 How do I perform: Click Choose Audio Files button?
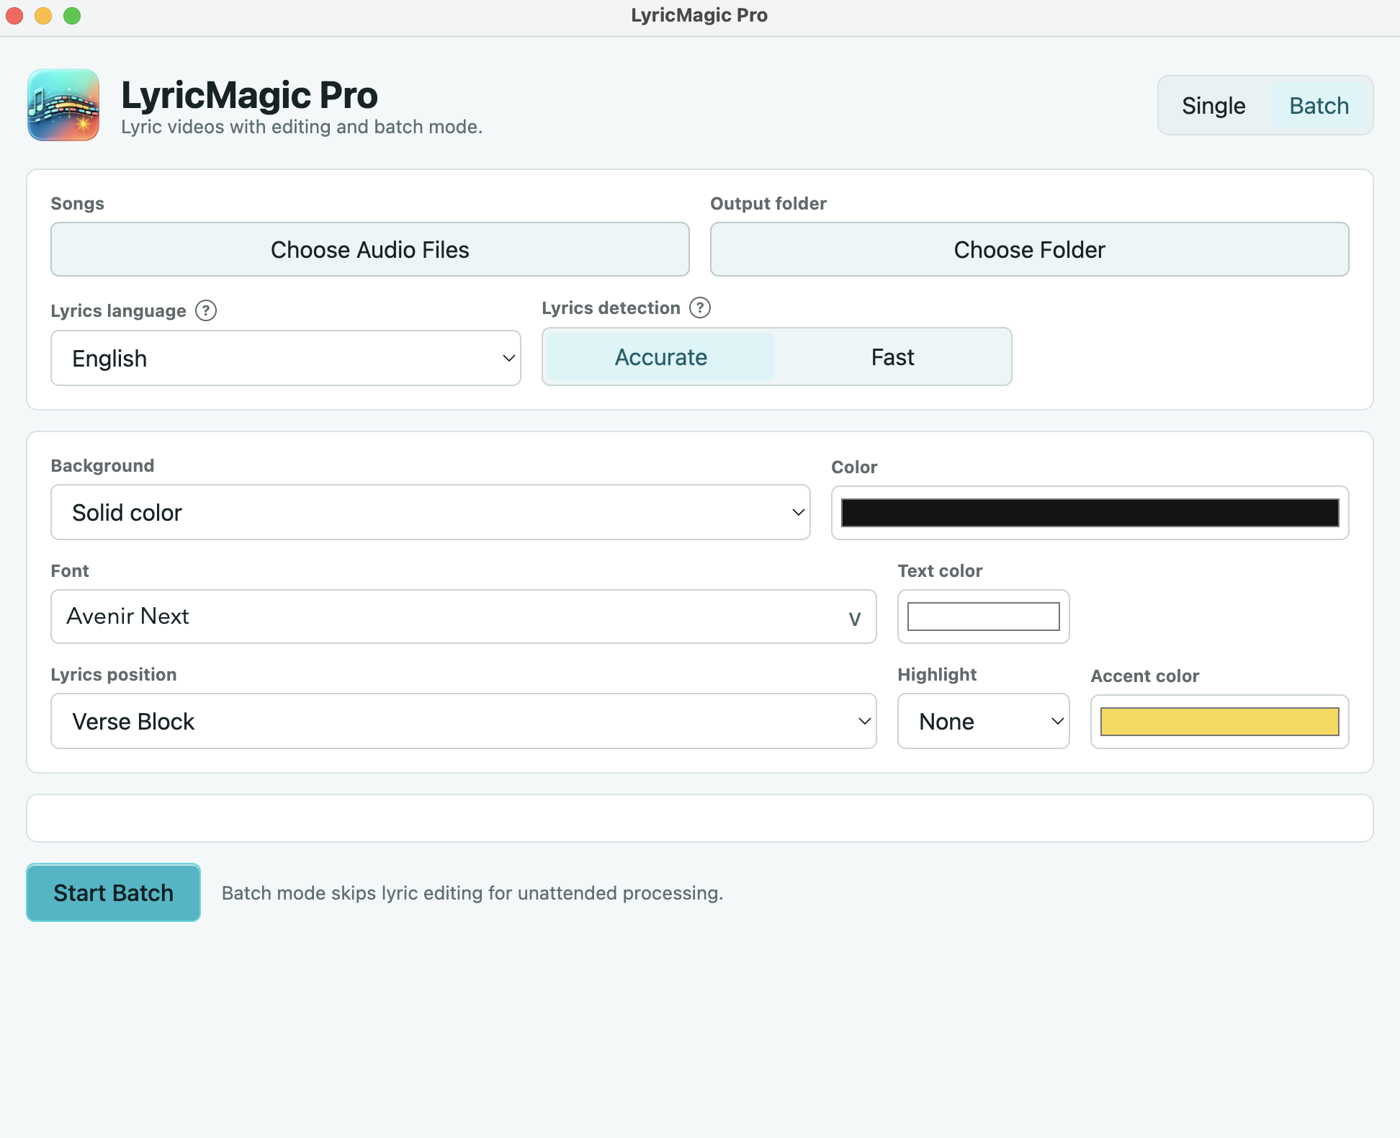pyautogui.click(x=370, y=249)
